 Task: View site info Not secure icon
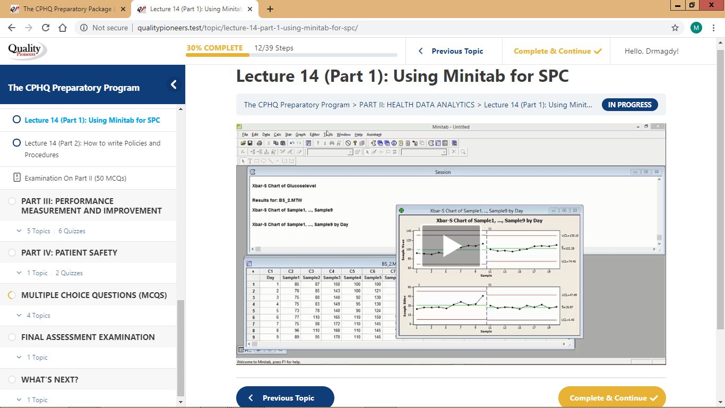(x=84, y=28)
